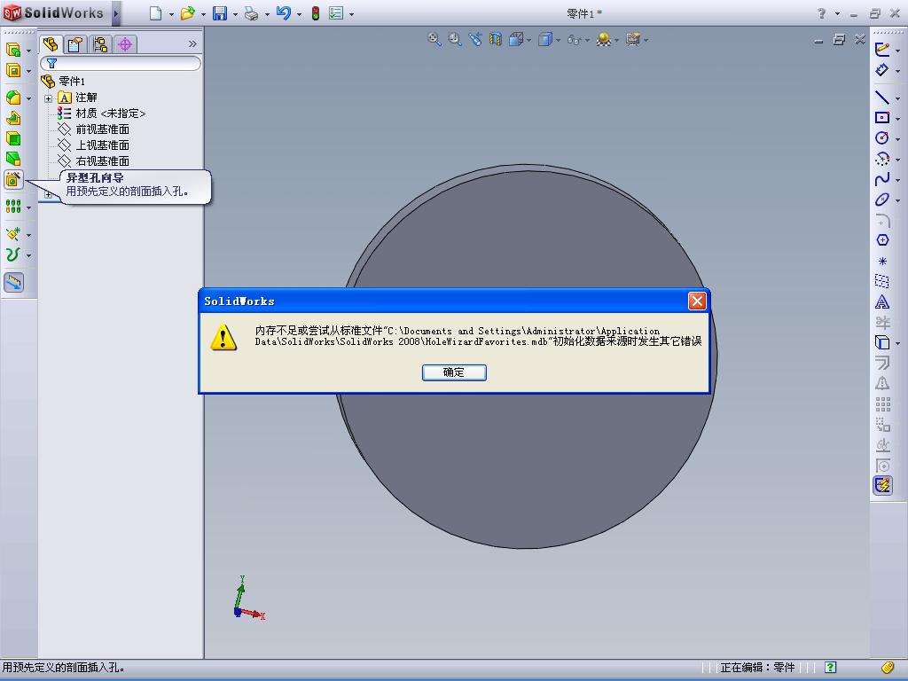The image size is (908, 681).
Task: Click the Fillet feature icon
Action: click(x=13, y=98)
